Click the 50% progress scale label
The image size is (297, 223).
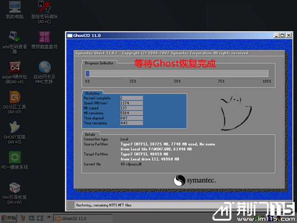pyautogui.click(x=177, y=81)
